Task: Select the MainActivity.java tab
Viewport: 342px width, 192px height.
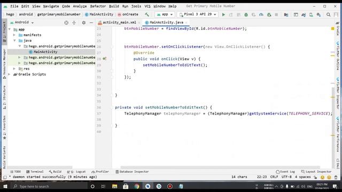Action: 166,22
